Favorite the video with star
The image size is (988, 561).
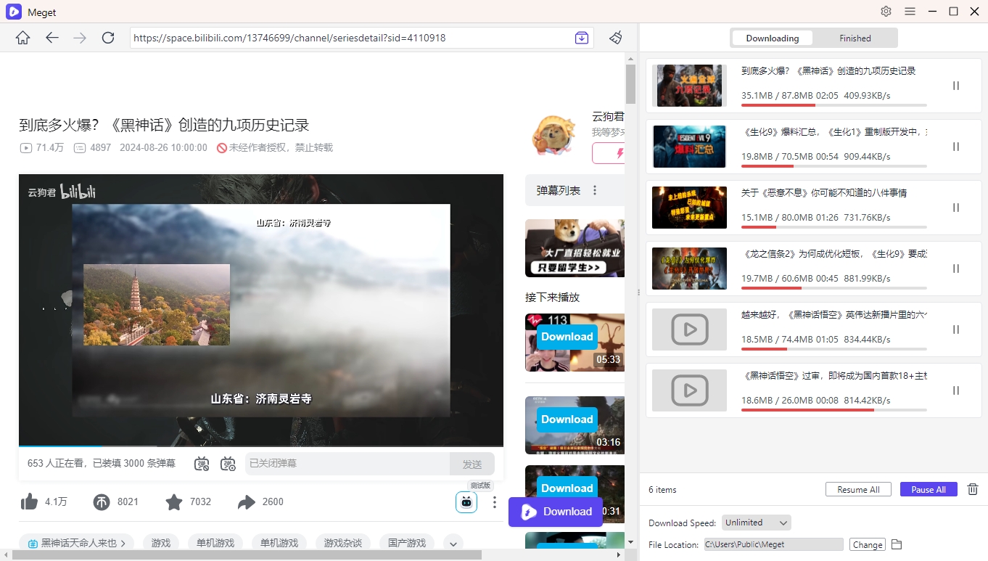coord(174,501)
